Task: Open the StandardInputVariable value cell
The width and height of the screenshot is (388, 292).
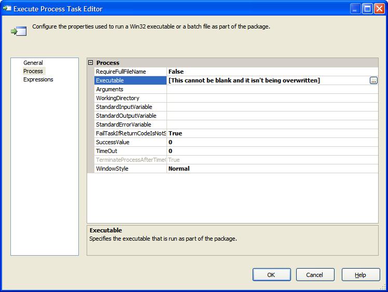Action: tap(272, 107)
